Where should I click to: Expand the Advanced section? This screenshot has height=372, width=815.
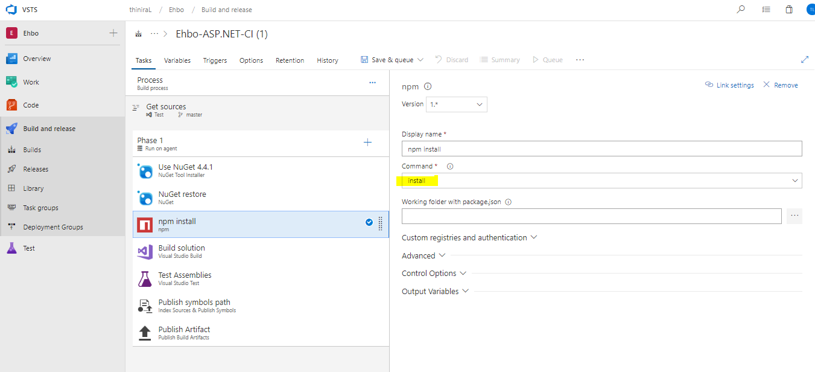click(x=423, y=256)
